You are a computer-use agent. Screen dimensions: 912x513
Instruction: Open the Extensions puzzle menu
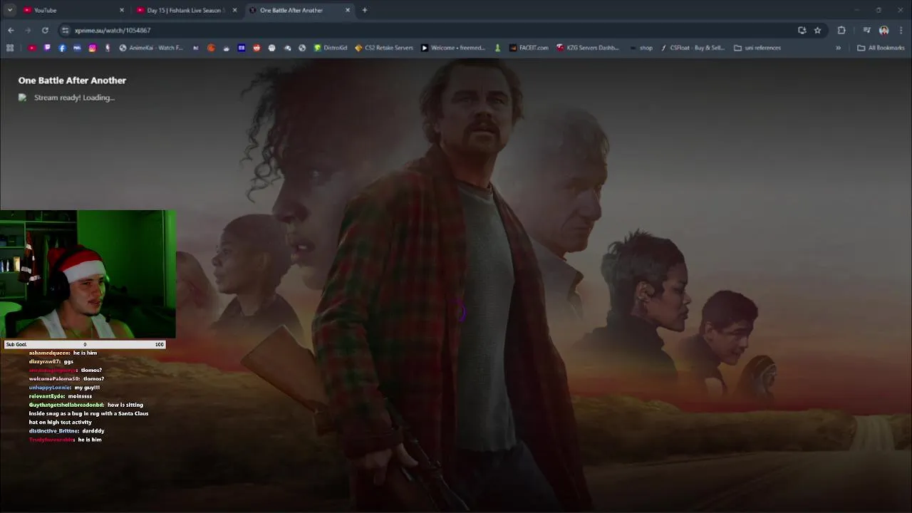[841, 30]
